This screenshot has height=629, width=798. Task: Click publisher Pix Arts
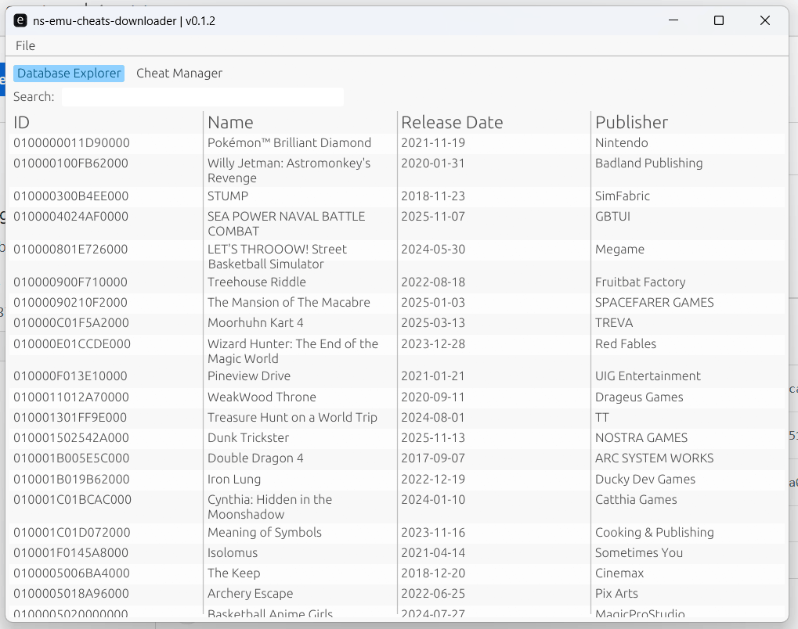tap(616, 594)
